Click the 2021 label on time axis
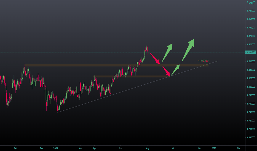Viewport: 257px width, 151px height. pos(55,148)
